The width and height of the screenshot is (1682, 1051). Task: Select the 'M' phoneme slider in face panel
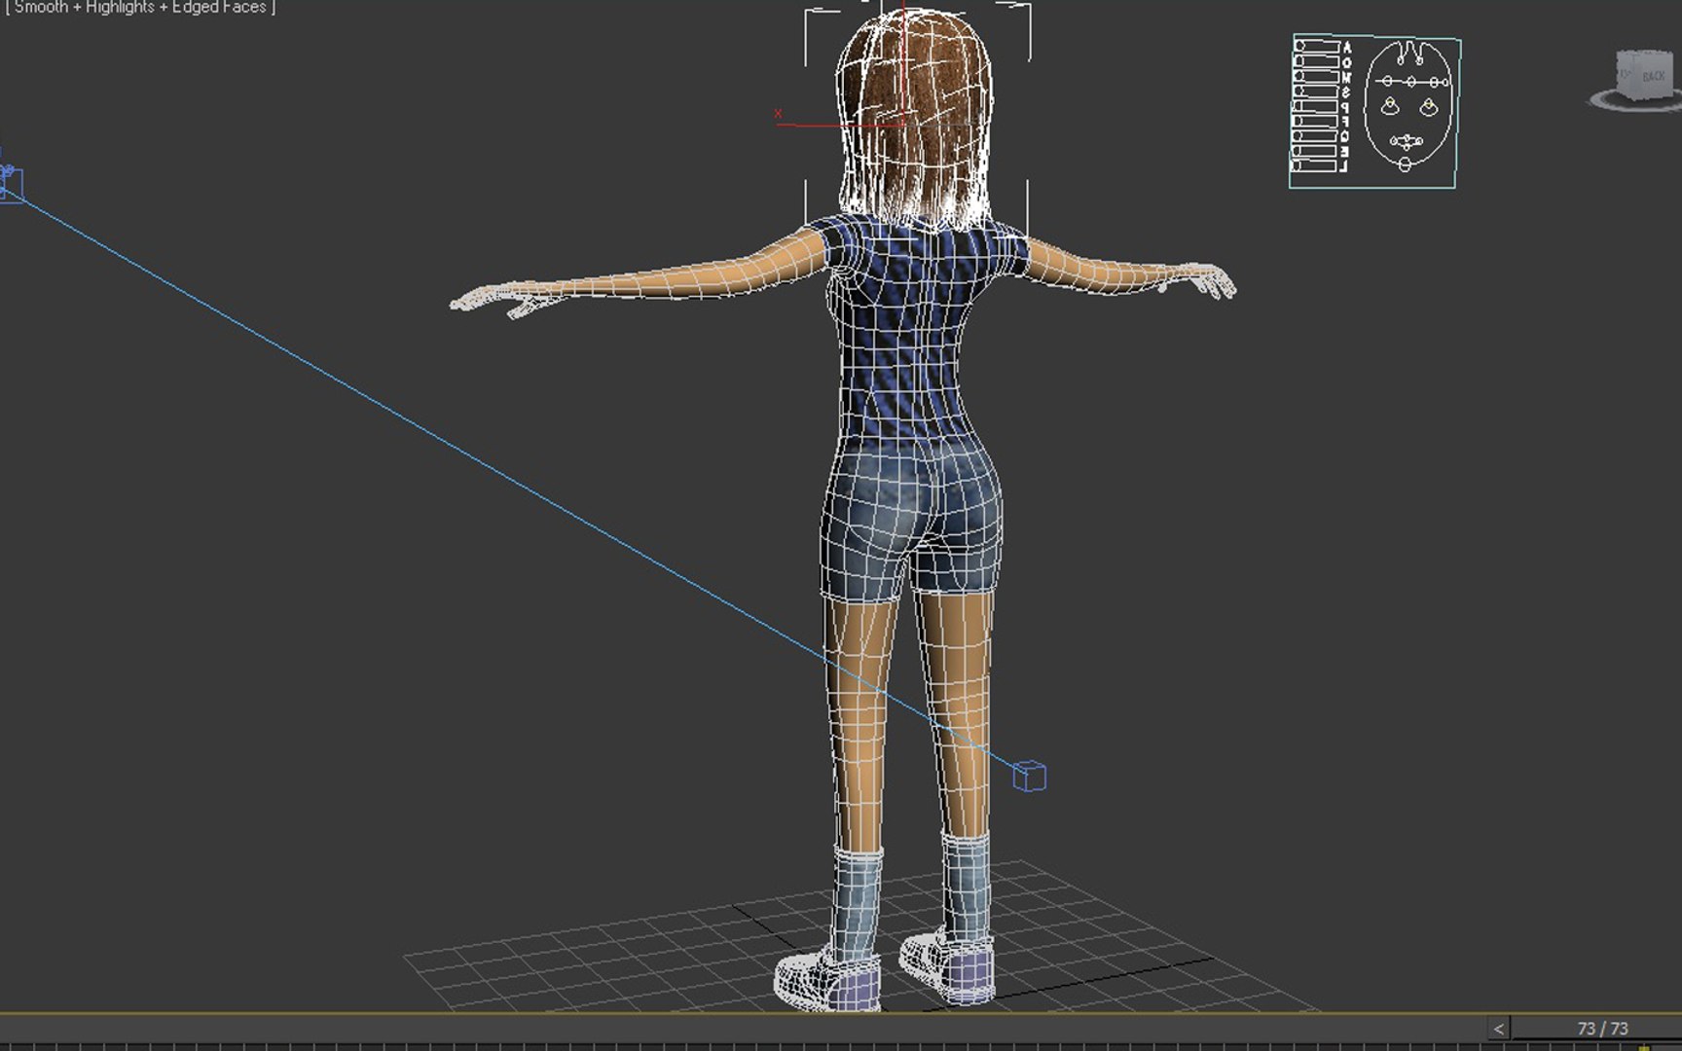click(1318, 76)
